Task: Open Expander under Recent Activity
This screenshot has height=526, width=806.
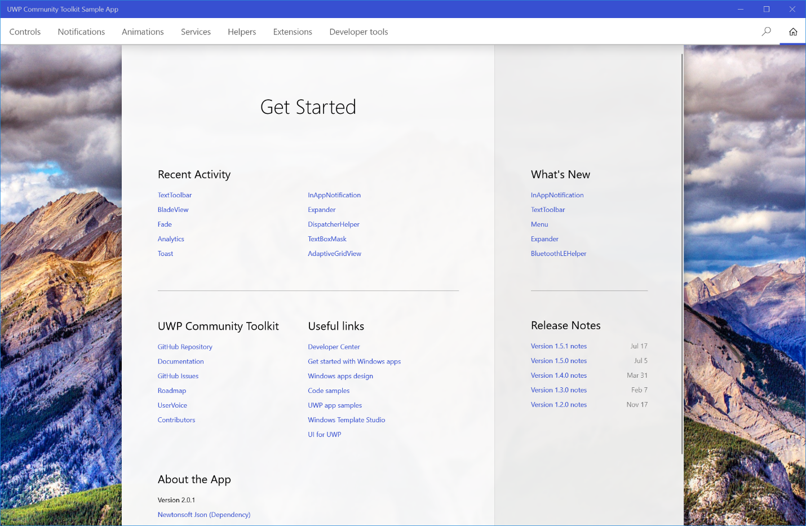Action: coord(322,210)
